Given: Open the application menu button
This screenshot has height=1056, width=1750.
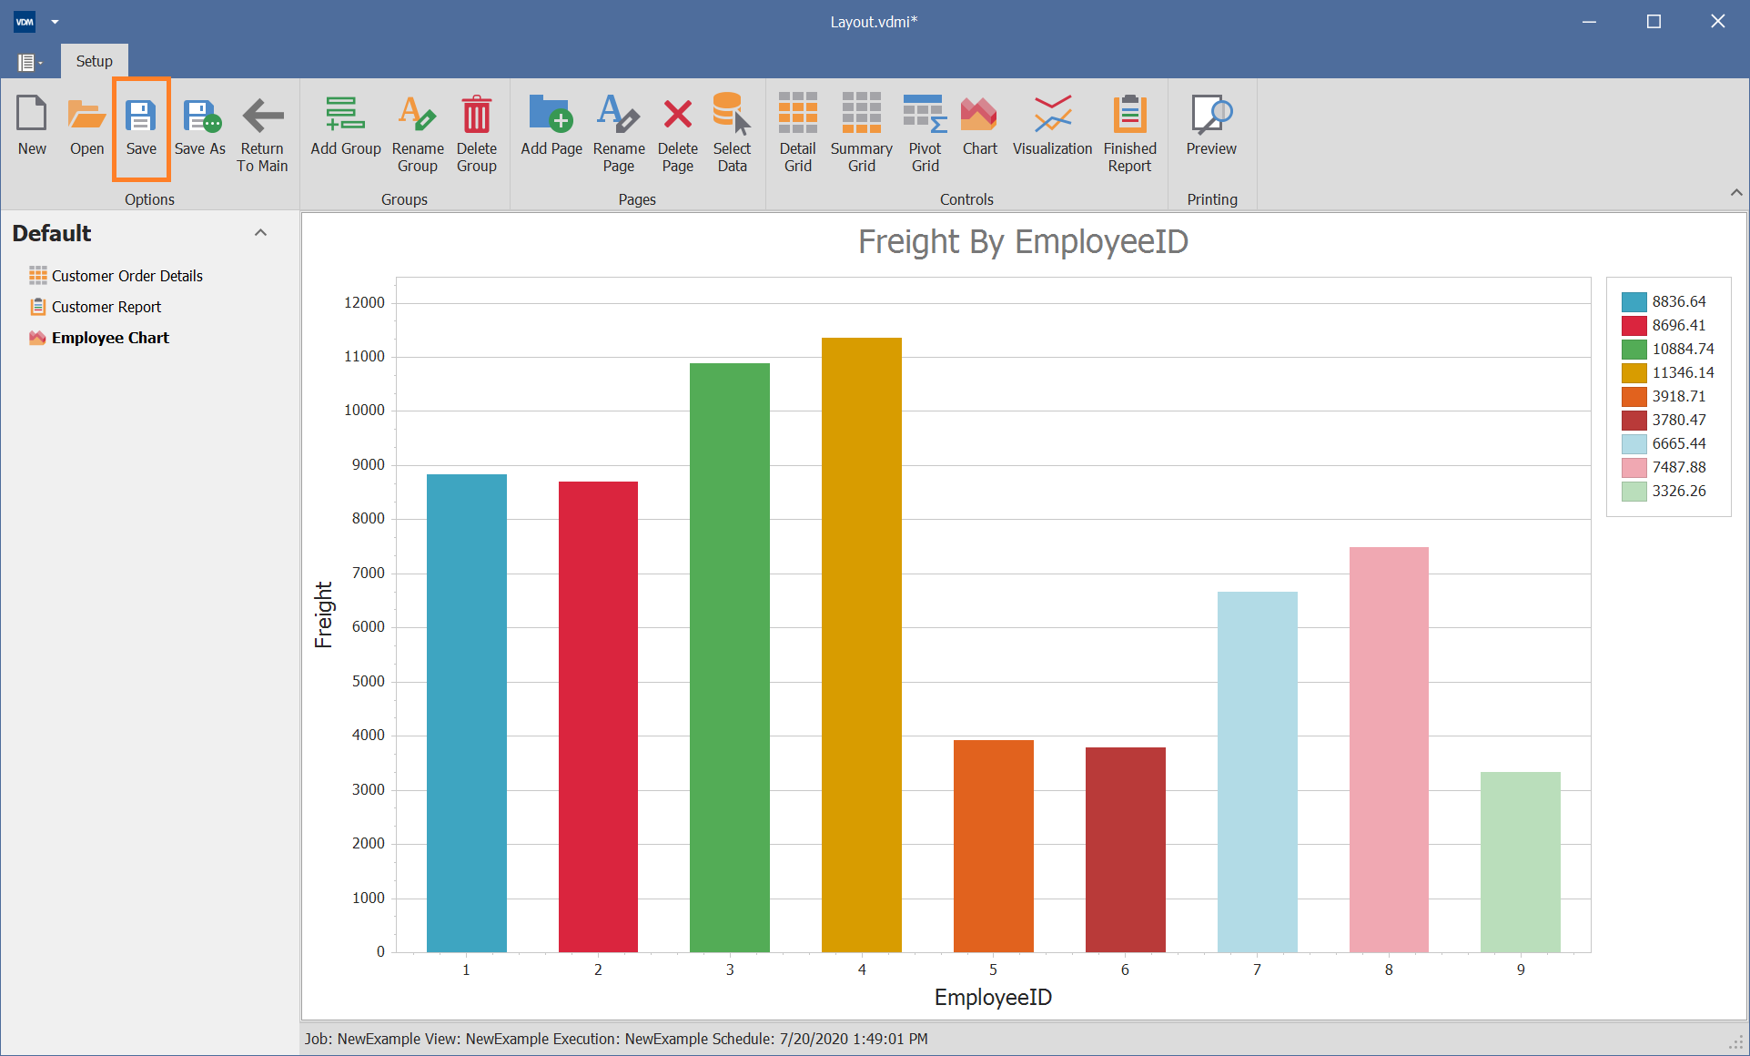Looking at the screenshot, I should pos(28,62).
